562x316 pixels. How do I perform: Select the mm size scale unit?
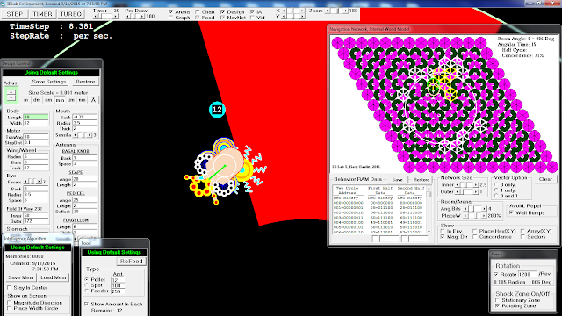tap(60, 100)
